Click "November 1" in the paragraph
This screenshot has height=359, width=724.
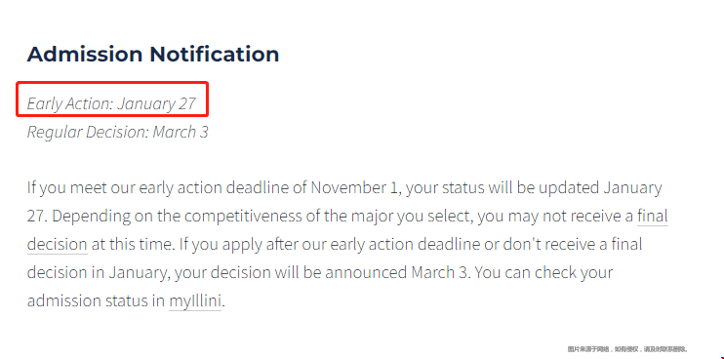click(353, 188)
